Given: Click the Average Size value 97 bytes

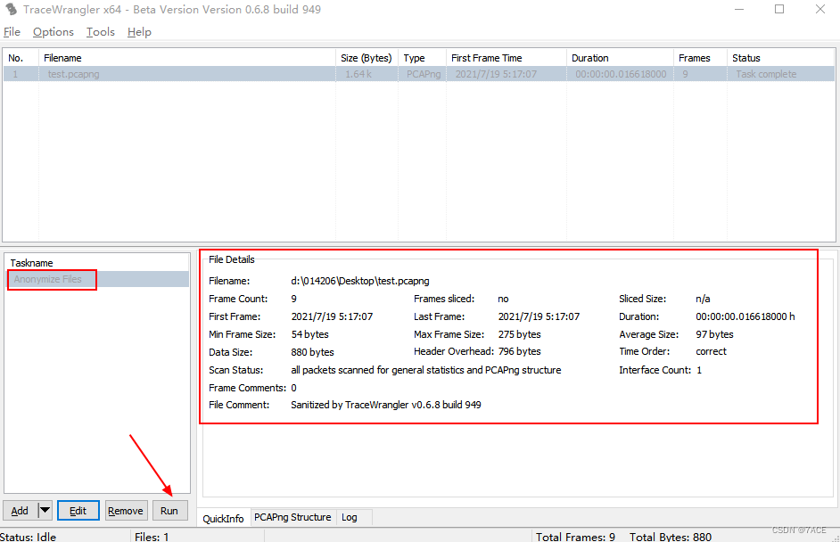Looking at the screenshot, I should (x=714, y=334).
